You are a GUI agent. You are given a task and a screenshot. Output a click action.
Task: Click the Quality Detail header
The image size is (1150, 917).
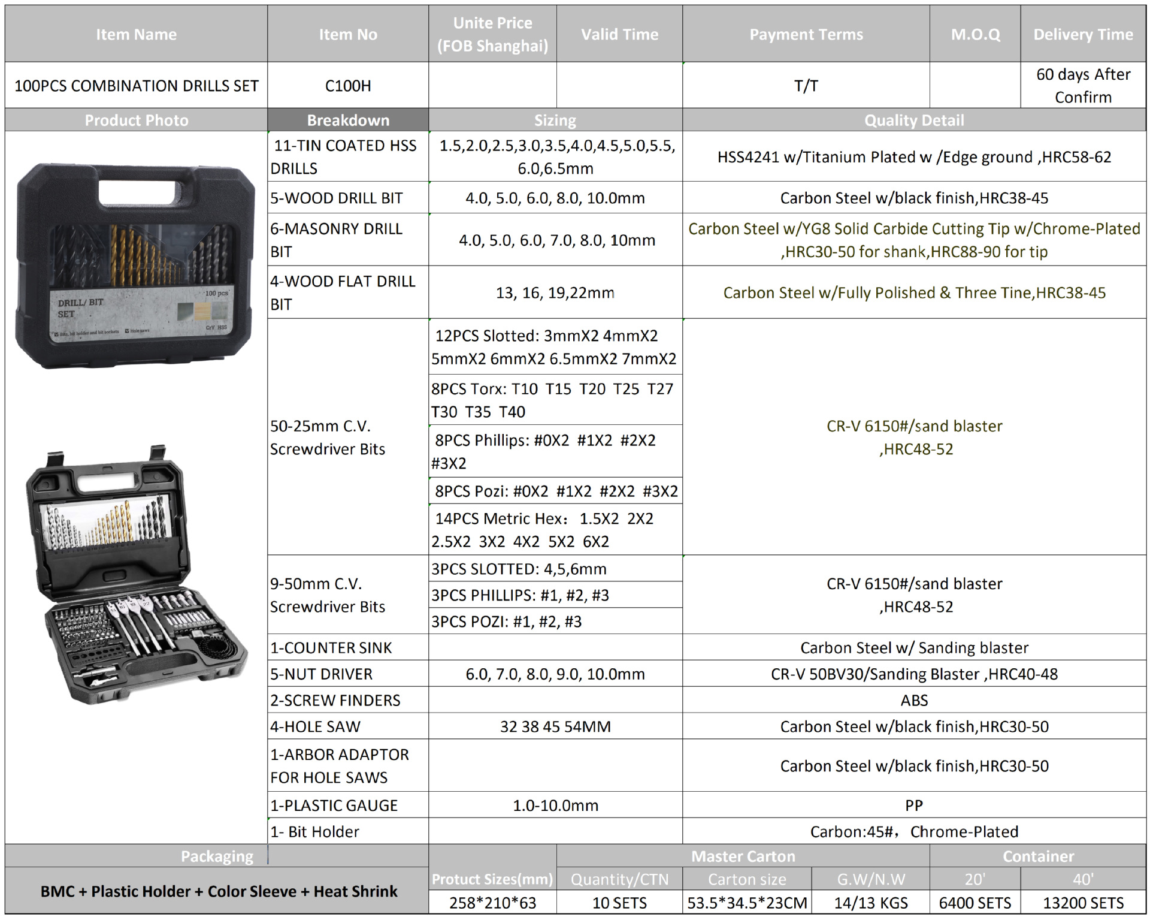pos(913,120)
